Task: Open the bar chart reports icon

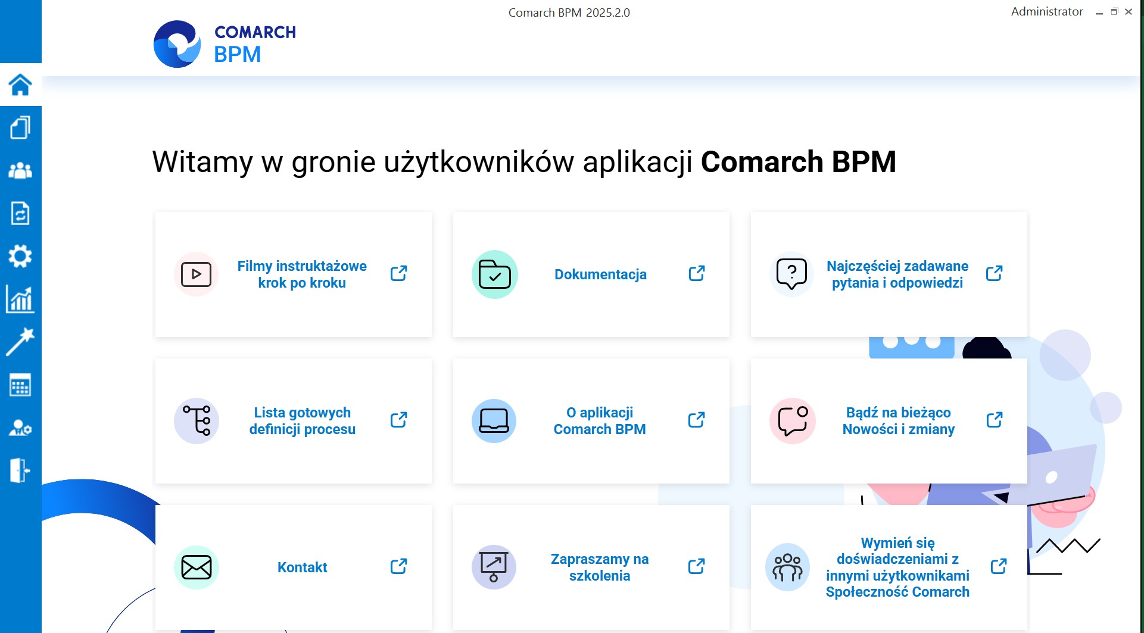Action: click(x=20, y=299)
